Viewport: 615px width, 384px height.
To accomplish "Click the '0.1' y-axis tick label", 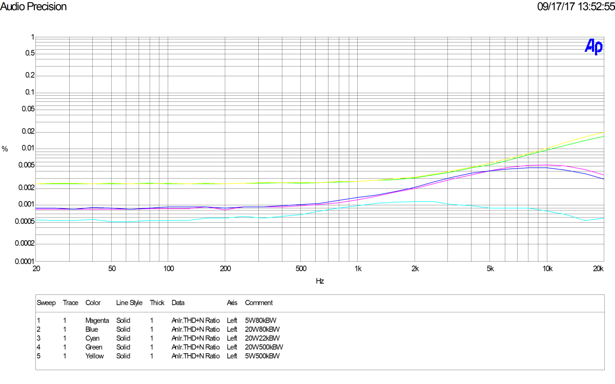I will [29, 92].
